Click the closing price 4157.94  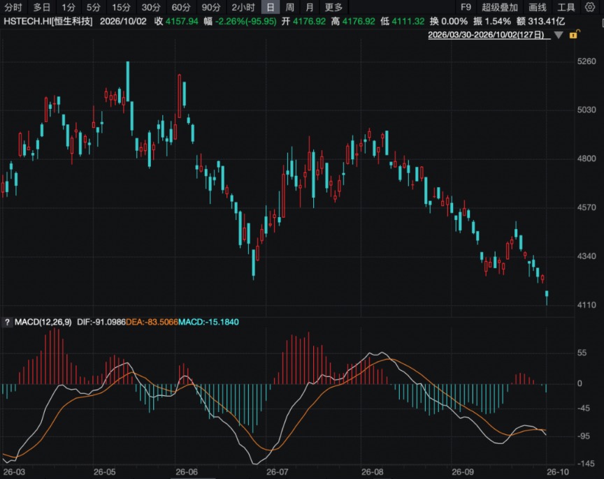(x=182, y=21)
